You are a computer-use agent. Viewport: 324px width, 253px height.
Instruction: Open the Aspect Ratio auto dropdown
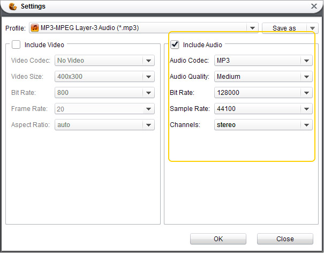click(104, 125)
